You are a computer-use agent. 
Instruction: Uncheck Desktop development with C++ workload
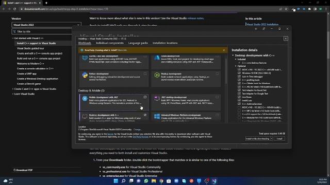point(145,115)
